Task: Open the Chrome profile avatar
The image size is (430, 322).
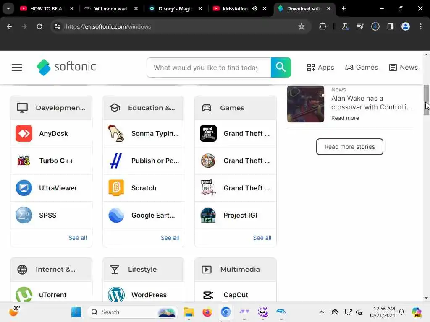Action: 405,26
